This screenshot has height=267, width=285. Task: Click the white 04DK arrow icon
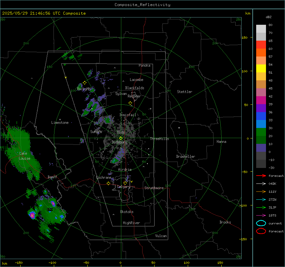tap(261, 184)
